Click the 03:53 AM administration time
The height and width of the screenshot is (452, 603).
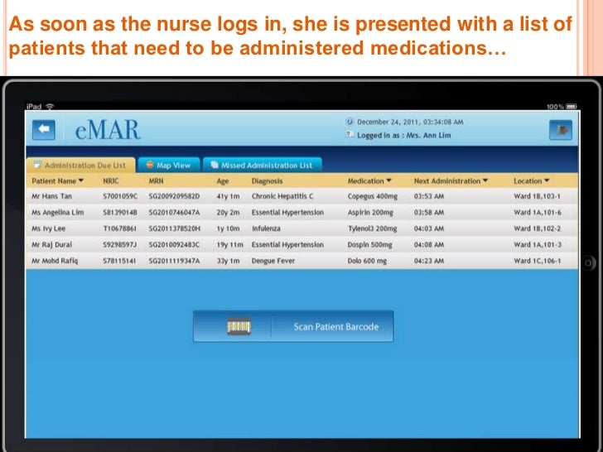[429, 196]
